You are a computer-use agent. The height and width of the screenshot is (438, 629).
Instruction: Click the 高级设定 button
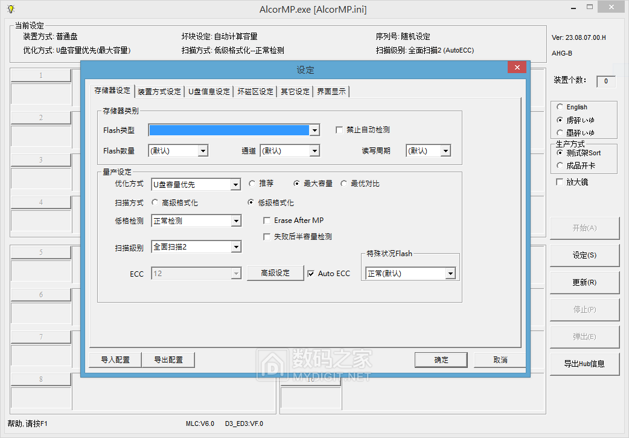[x=275, y=273]
